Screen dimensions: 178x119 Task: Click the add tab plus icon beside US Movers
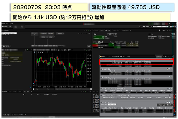tap(130, 30)
